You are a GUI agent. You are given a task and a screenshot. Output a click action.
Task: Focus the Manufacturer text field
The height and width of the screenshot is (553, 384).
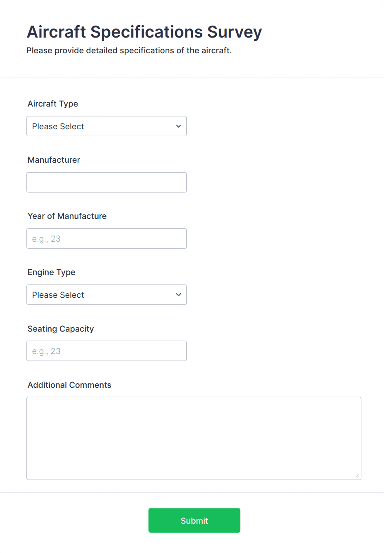[106, 183]
